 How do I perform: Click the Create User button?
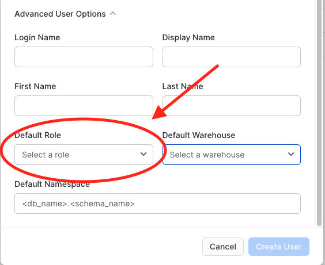(x=279, y=247)
